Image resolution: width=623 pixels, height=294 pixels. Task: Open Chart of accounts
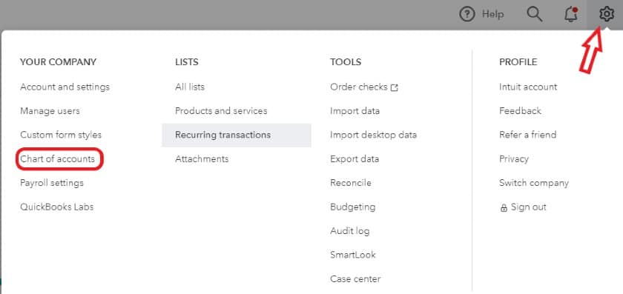(58, 158)
